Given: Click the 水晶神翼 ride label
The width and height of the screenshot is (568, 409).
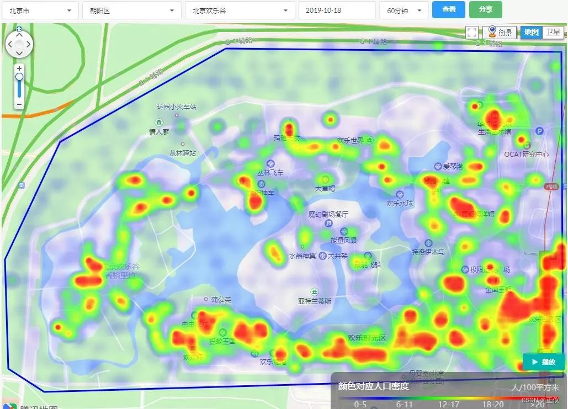Looking at the screenshot, I should point(302,256).
